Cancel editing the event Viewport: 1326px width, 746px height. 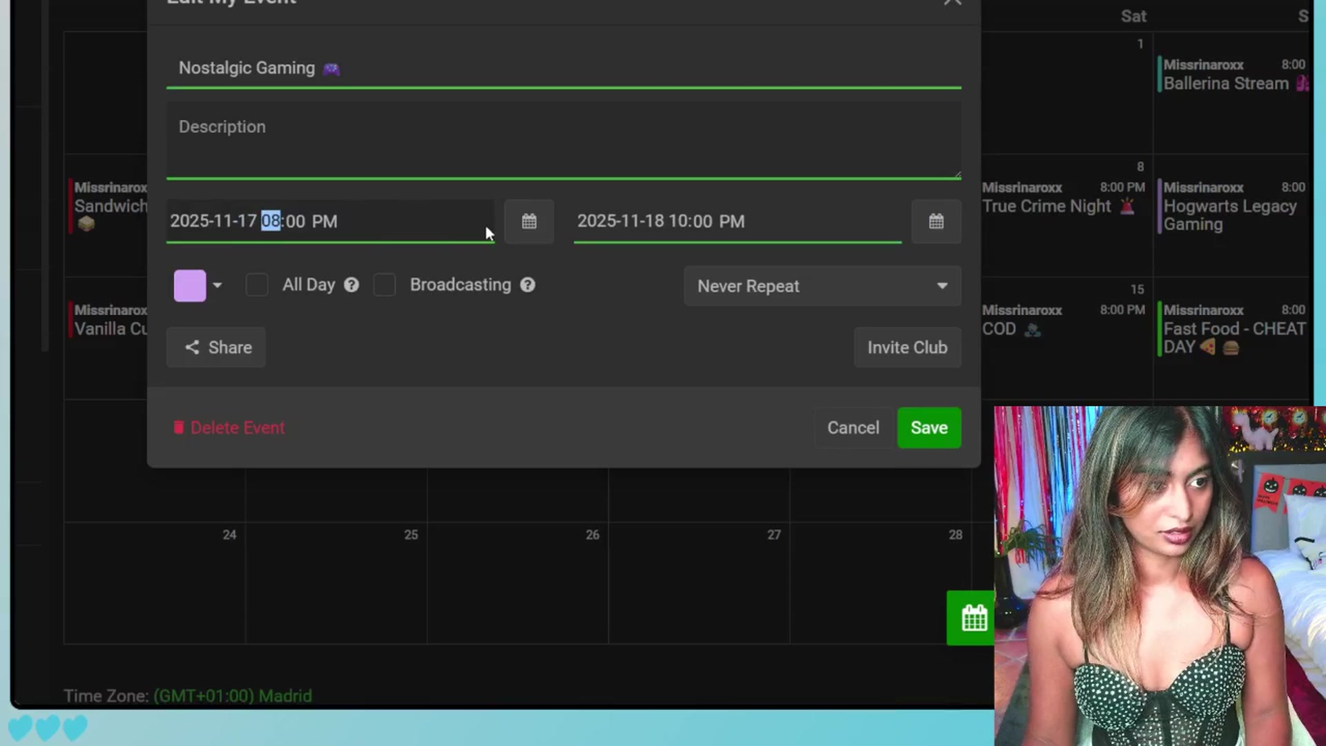coord(853,428)
